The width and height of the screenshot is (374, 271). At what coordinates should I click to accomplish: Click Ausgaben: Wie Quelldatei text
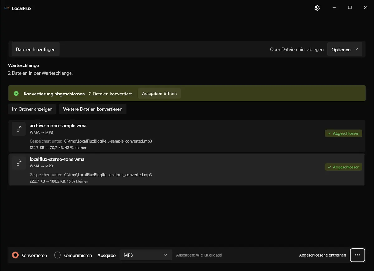coord(199,255)
